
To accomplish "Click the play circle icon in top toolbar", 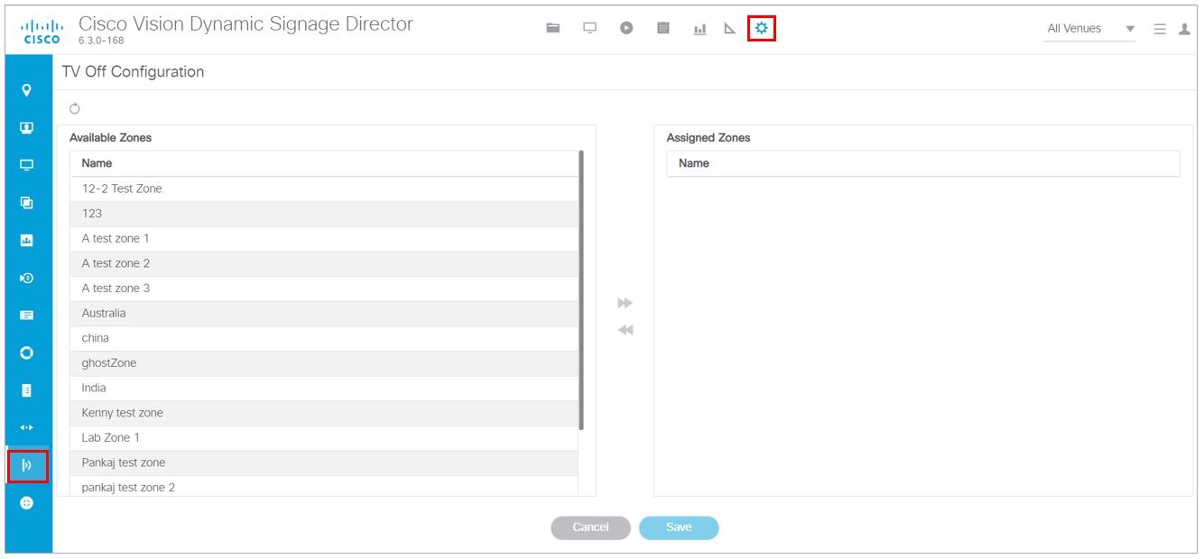I will (626, 28).
